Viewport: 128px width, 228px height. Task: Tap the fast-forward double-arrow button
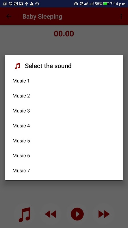104,214
